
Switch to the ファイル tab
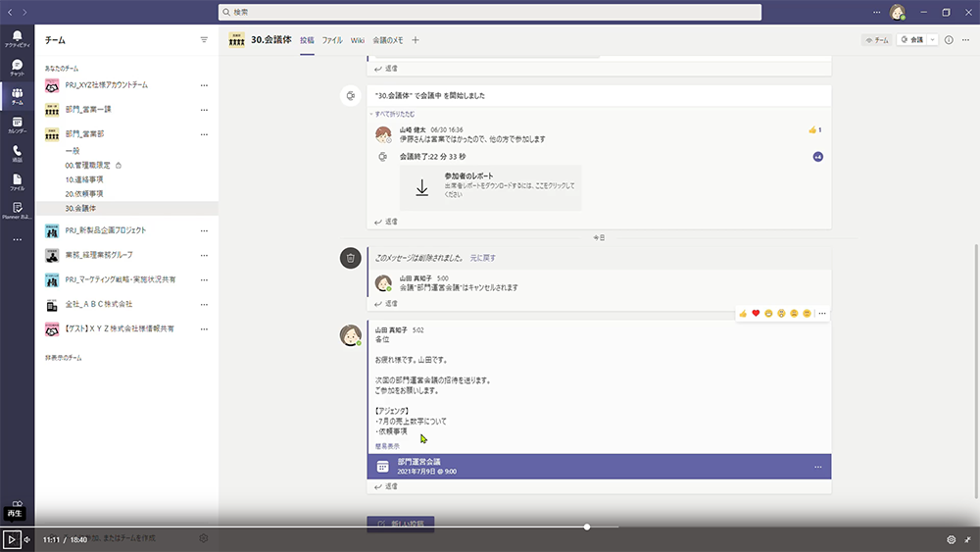point(332,40)
